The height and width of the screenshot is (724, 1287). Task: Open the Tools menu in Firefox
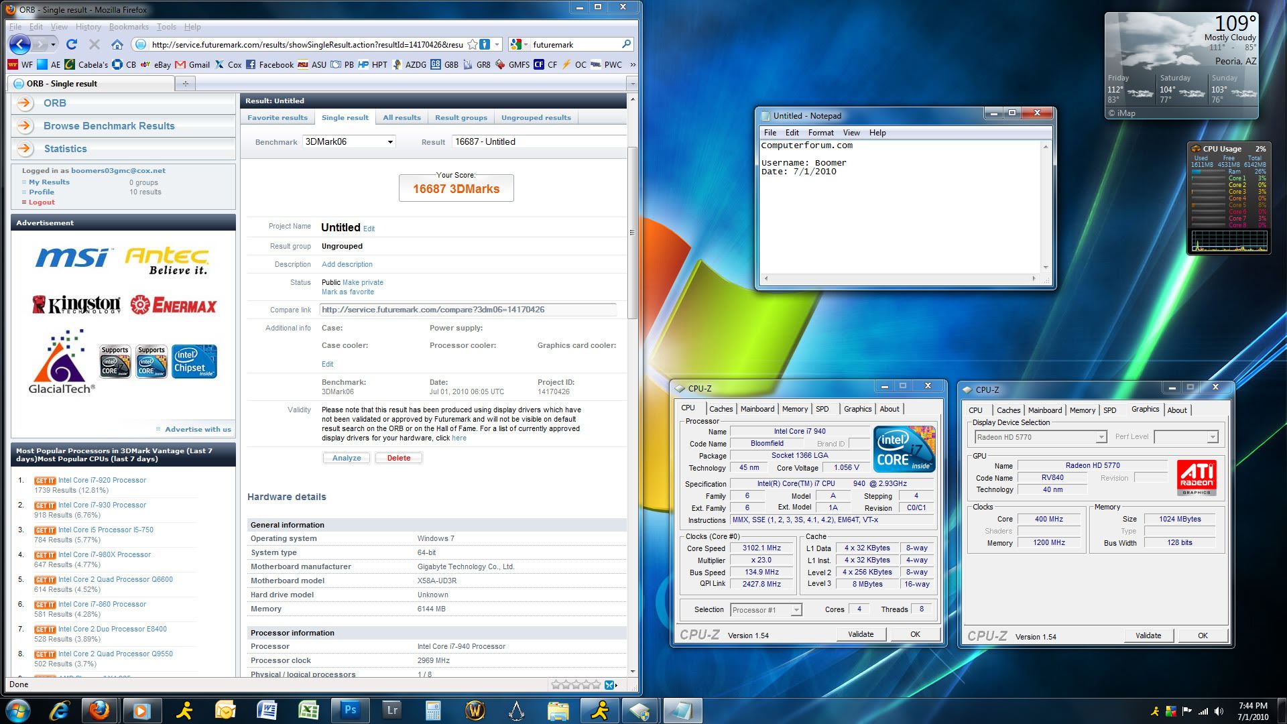(166, 27)
